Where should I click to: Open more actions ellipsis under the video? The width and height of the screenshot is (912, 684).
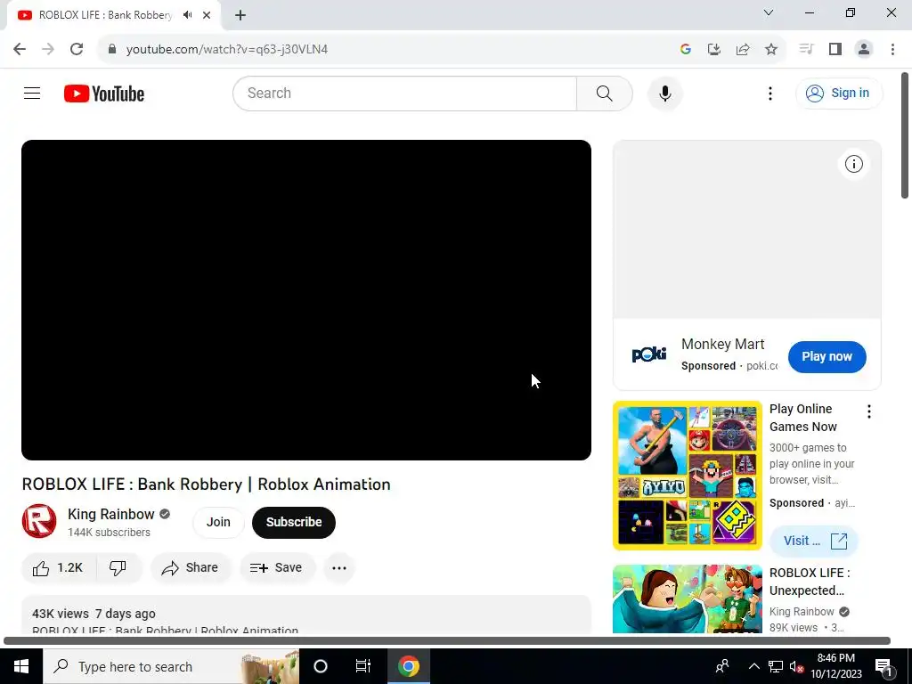pos(339,567)
